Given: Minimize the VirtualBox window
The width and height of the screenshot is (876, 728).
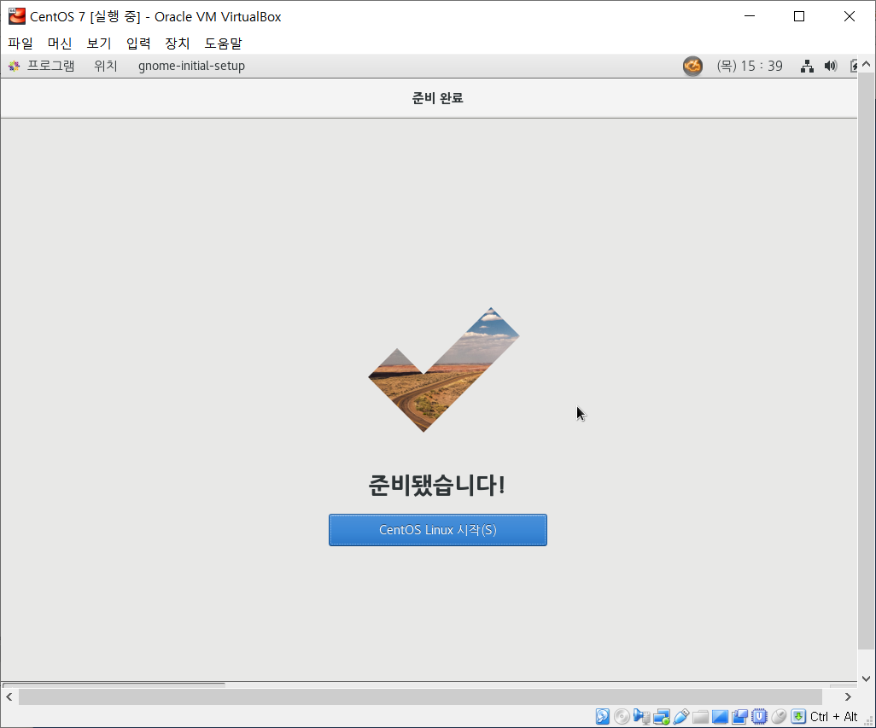Looking at the screenshot, I should point(750,16).
